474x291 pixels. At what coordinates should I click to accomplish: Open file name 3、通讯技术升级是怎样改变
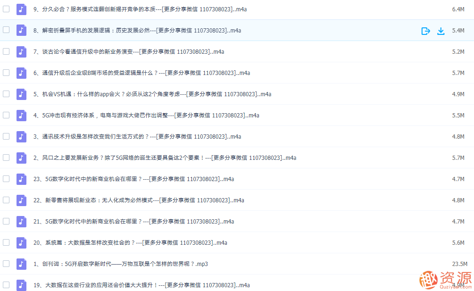click(x=137, y=137)
